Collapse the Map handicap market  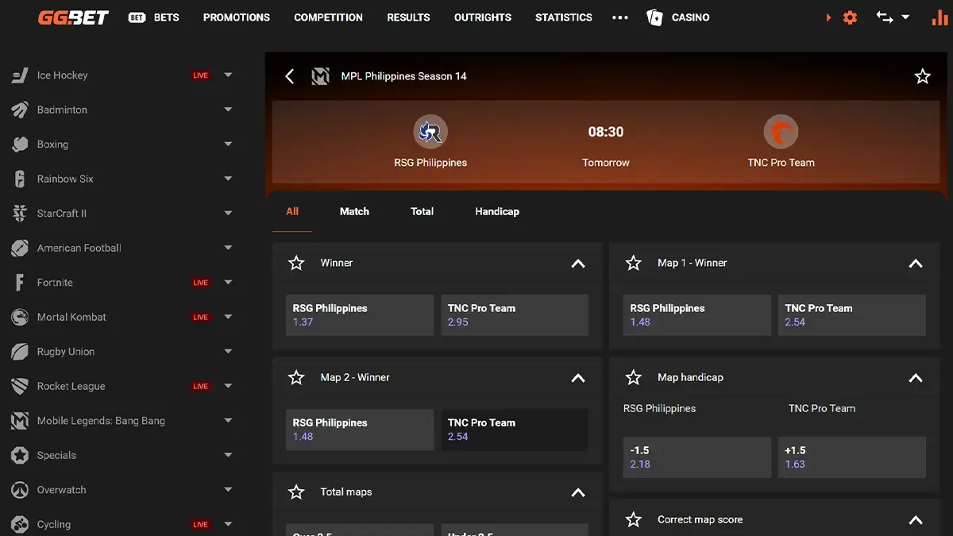(x=916, y=378)
